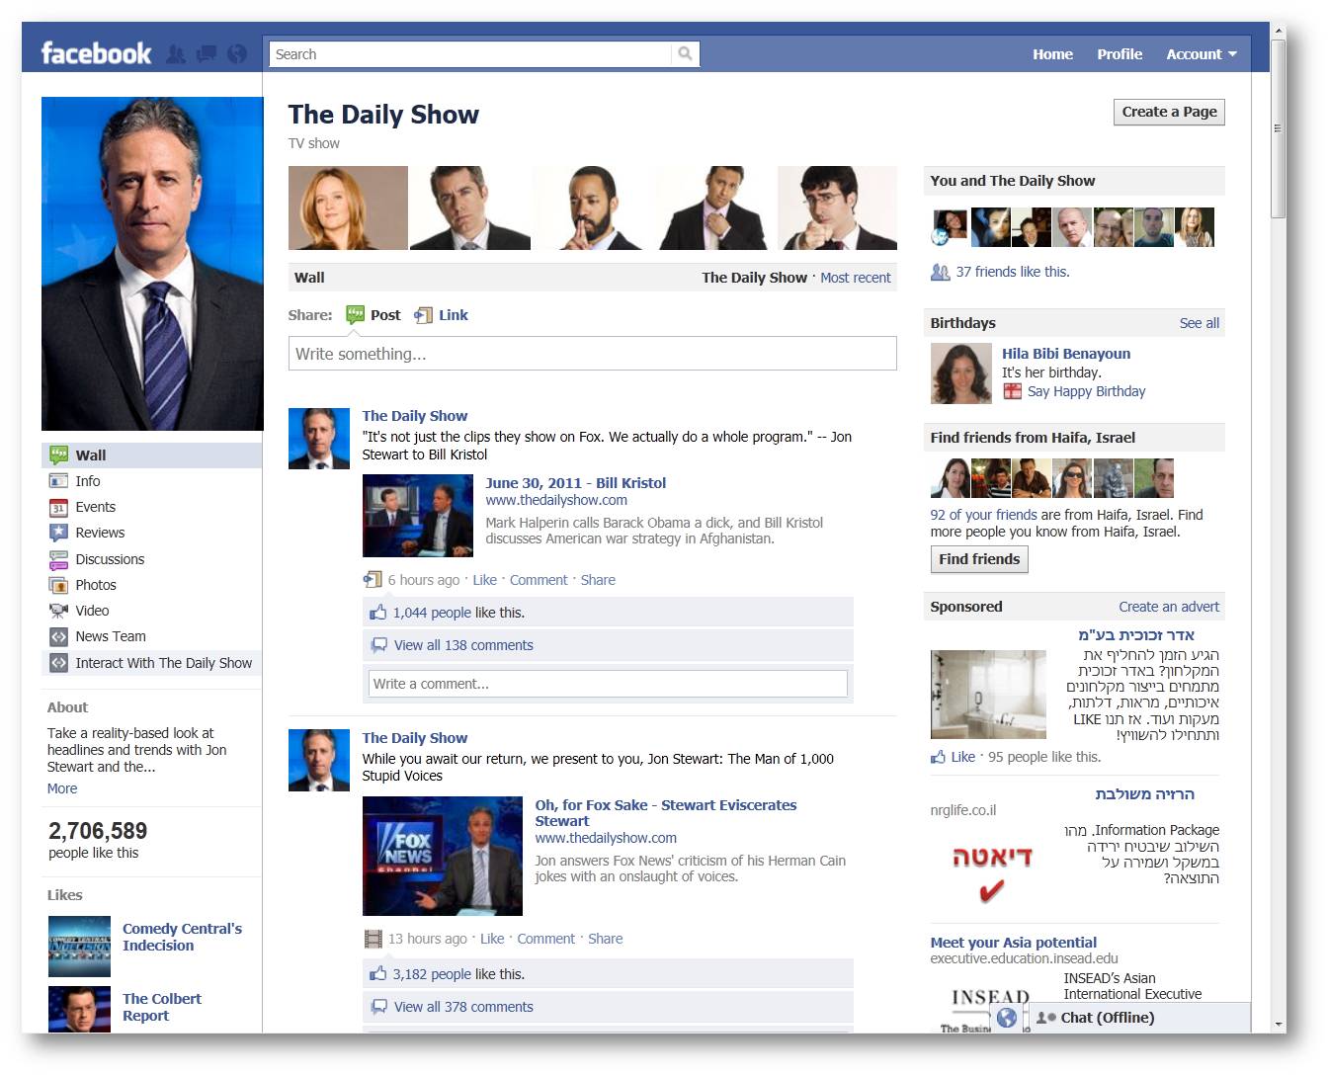
Task: Click the Video camera icon in sidebar
Action: [58, 611]
